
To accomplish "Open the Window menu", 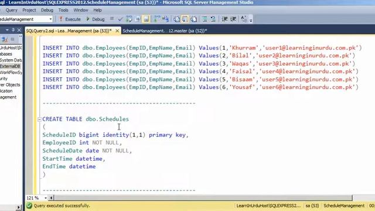I will click(x=81, y=10).
